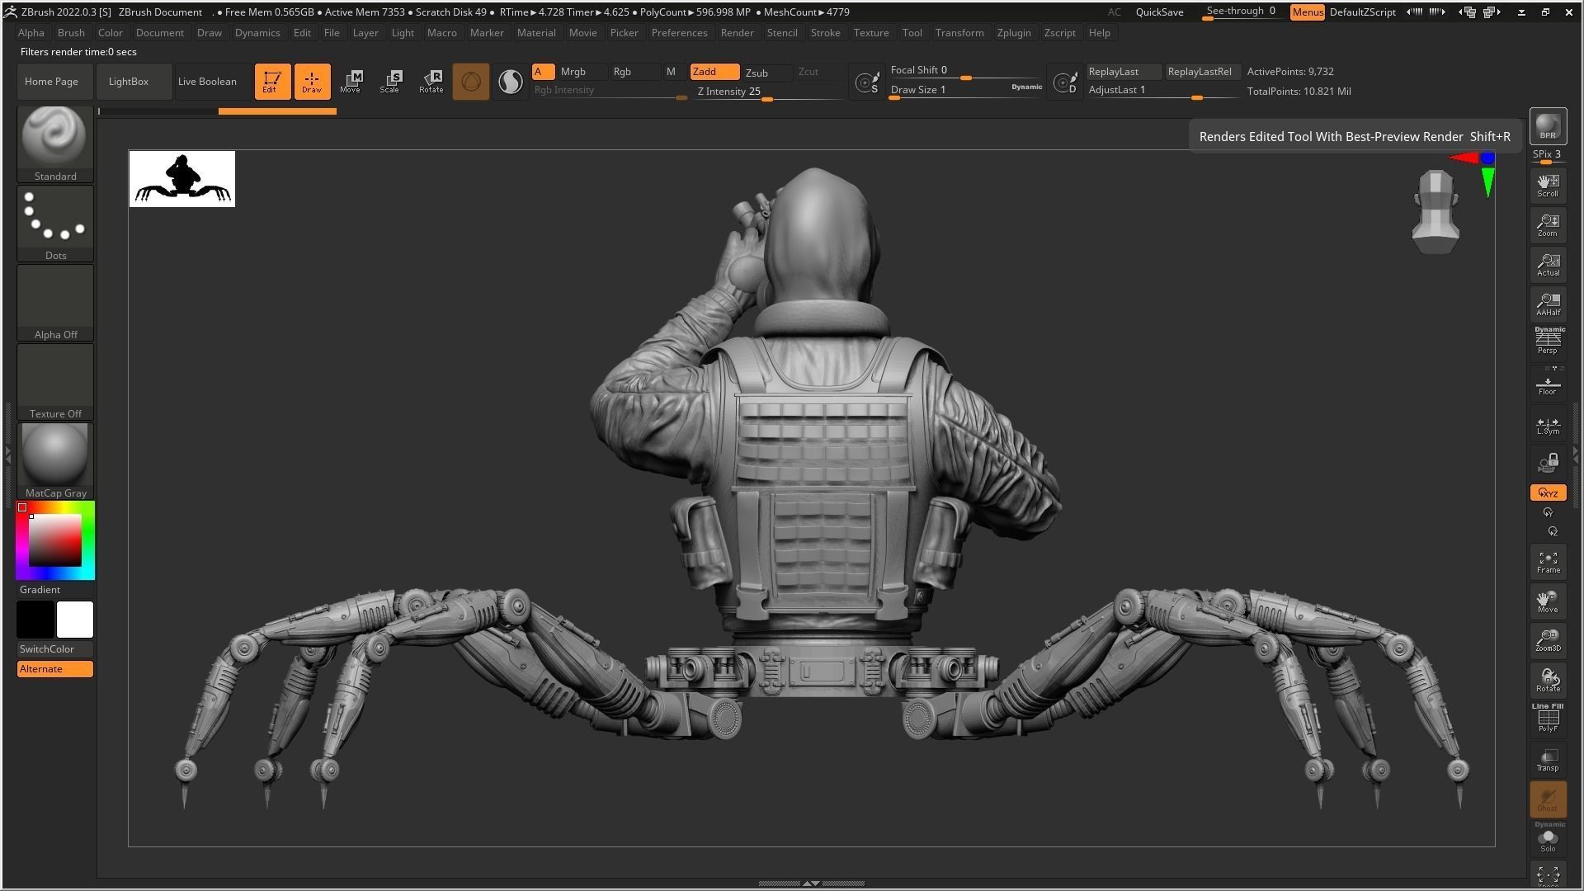Open the Render menu

[x=737, y=33]
